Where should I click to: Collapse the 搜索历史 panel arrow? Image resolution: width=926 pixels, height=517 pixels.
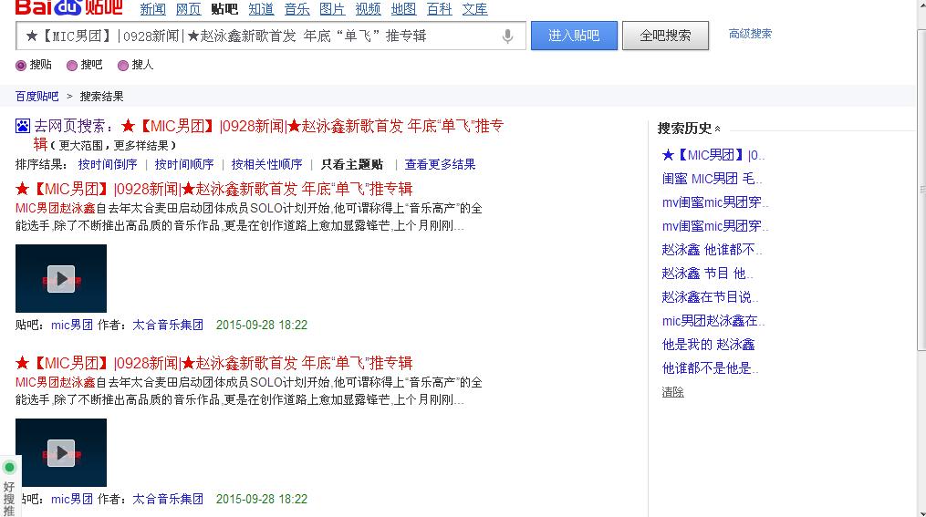(x=717, y=129)
